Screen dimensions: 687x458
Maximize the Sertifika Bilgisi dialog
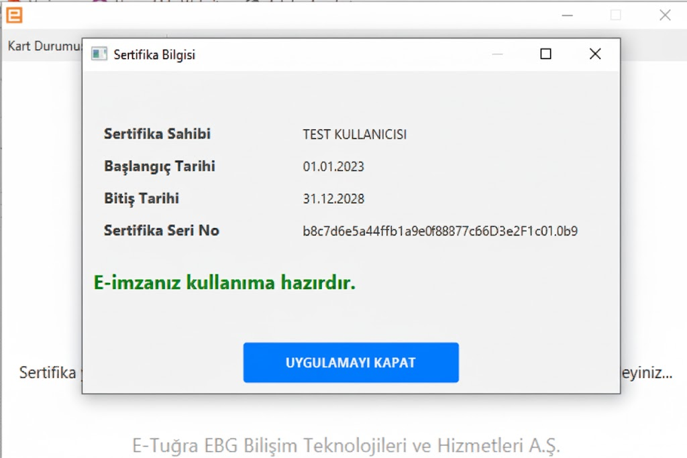click(x=545, y=54)
